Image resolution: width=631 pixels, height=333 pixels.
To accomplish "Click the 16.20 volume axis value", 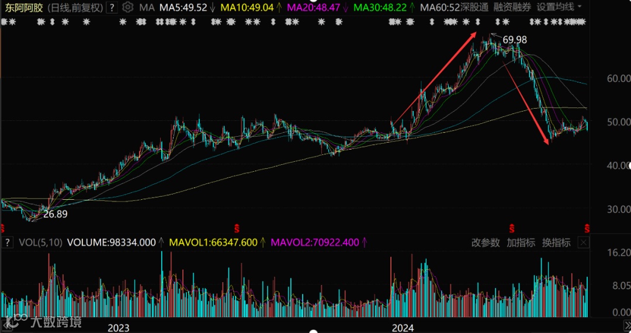I will 619,252.
